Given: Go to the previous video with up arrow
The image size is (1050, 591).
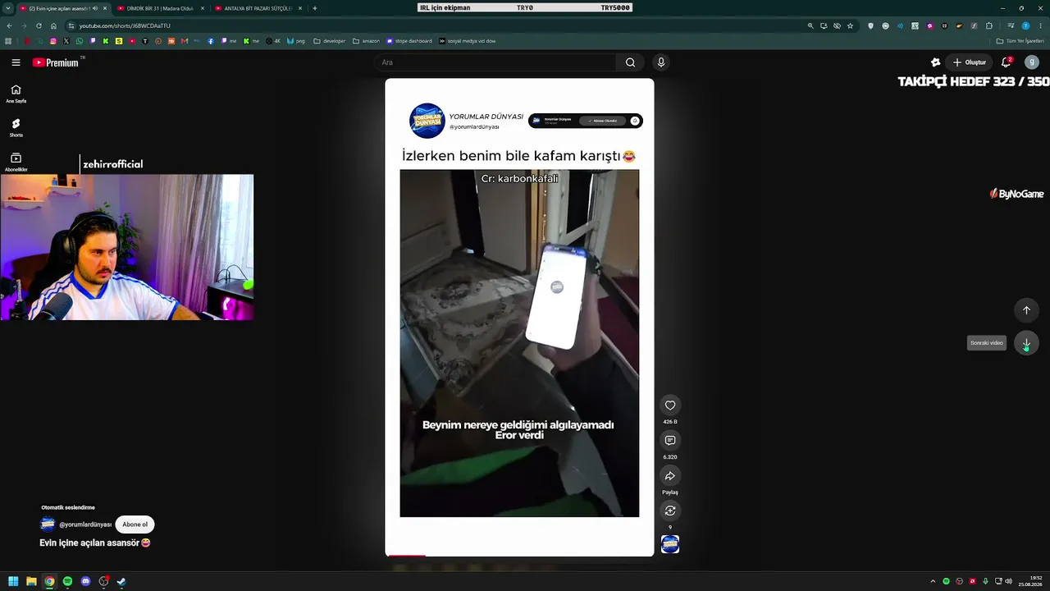Looking at the screenshot, I should (x=1026, y=310).
